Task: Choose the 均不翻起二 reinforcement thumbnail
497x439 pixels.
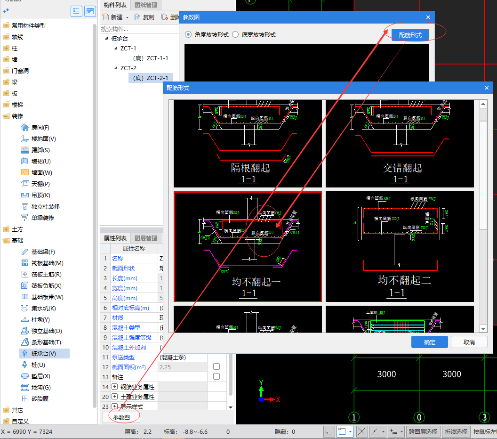Action: [x=400, y=246]
